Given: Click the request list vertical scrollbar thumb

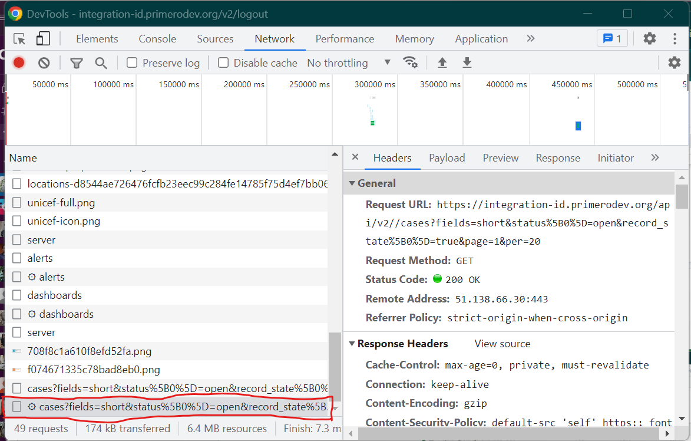Looking at the screenshot, I should click(335, 367).
